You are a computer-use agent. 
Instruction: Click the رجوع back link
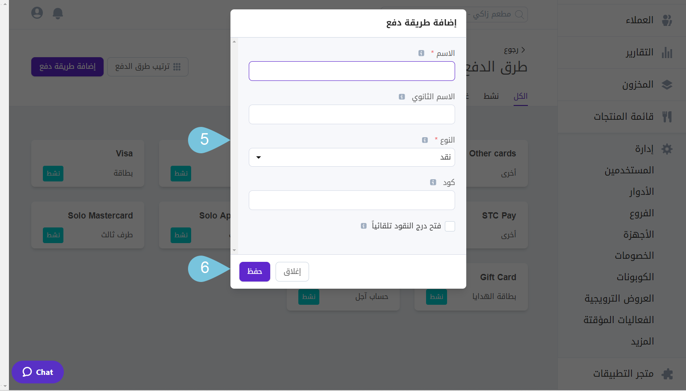(x=511, y=50)
